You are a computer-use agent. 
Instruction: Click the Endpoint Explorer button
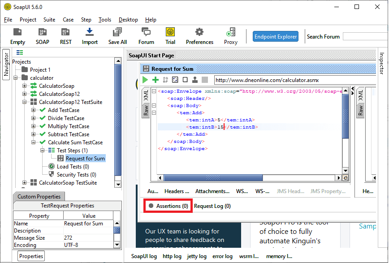tap(275, 36)
